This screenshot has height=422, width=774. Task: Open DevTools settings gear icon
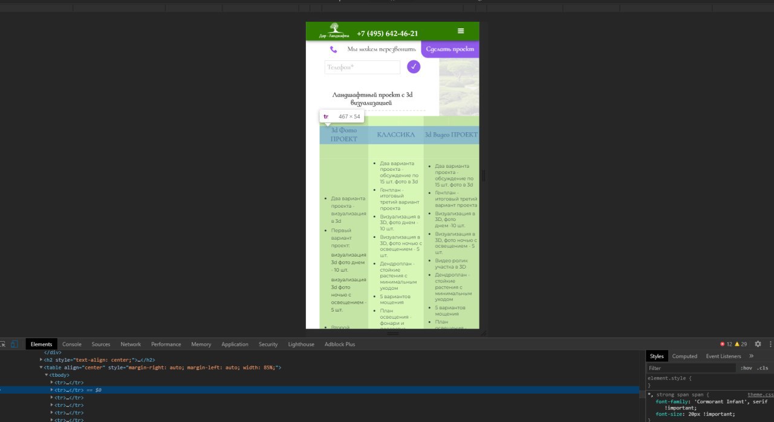click(758, 344)
